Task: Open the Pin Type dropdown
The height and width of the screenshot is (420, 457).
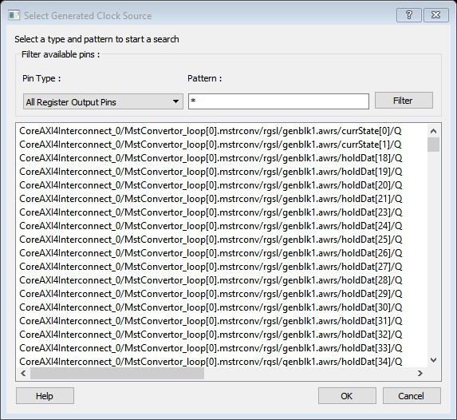Action: (103, 101)
